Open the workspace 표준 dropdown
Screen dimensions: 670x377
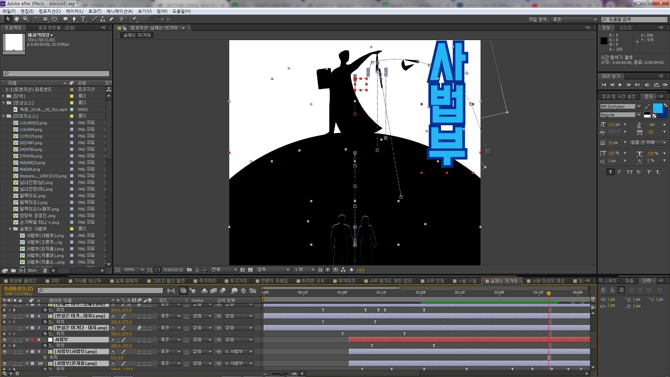pyautogui.click(x=574, y=20)
